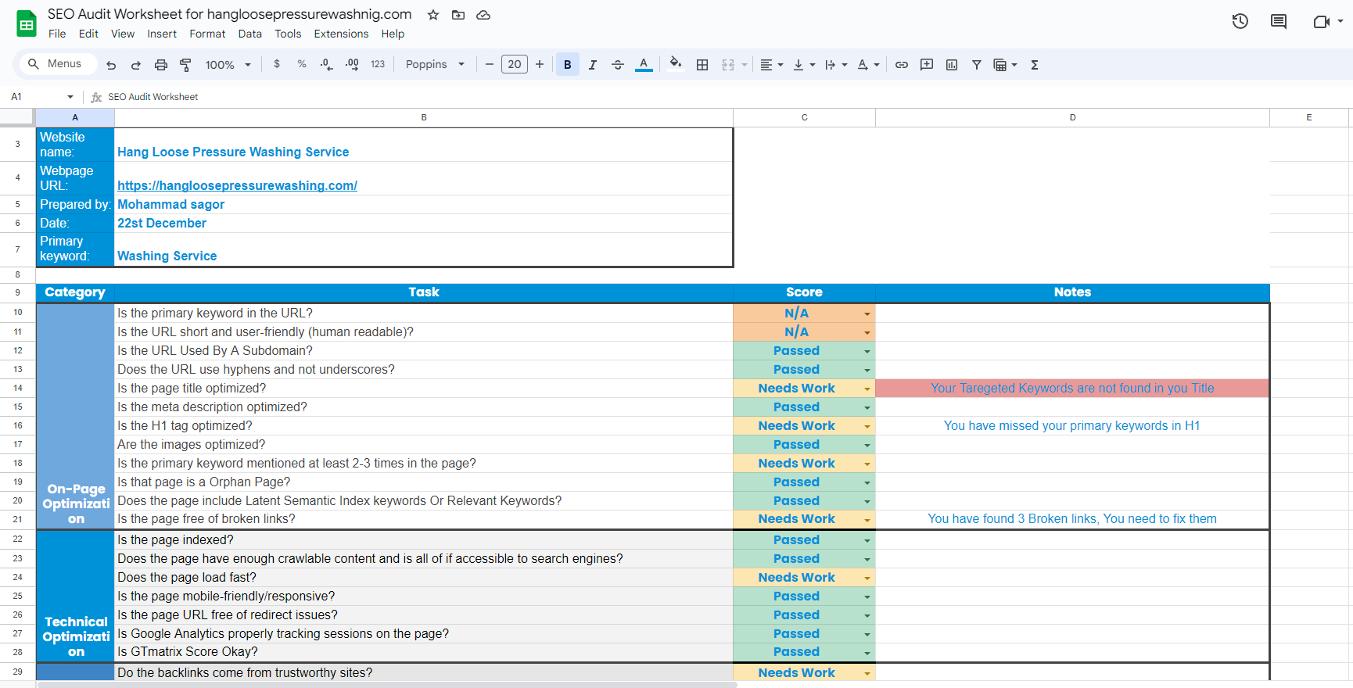Select the Paint format tool
1353x688 pixels.
[185, 65]
